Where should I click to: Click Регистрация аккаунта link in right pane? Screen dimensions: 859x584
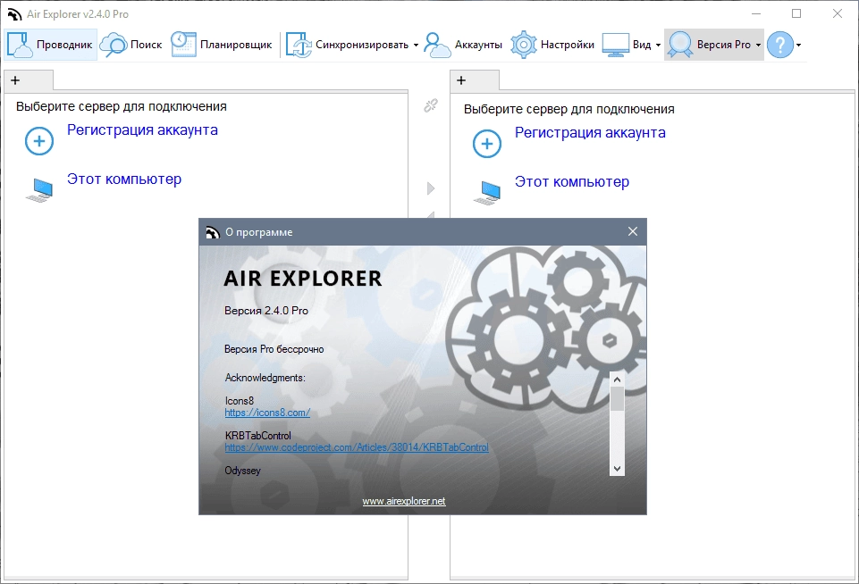(x=590, y=133)
